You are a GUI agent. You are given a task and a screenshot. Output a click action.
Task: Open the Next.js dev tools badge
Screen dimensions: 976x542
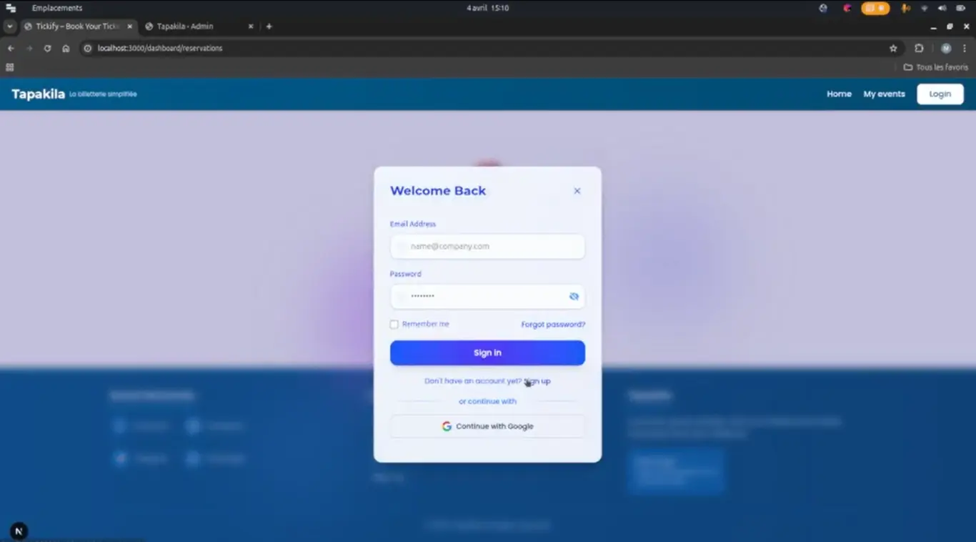coord(19,531)
